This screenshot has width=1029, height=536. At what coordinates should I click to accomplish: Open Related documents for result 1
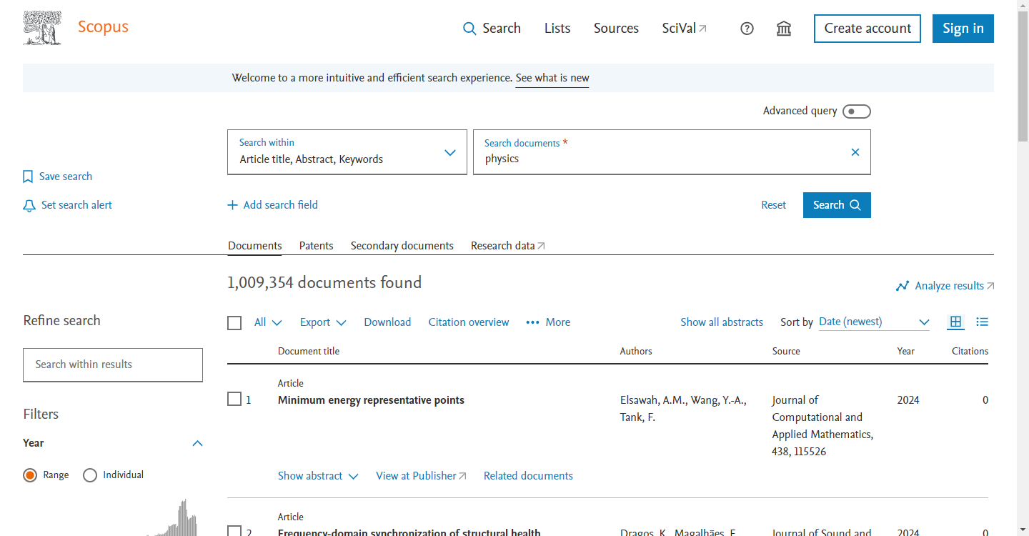coord(528,476)
